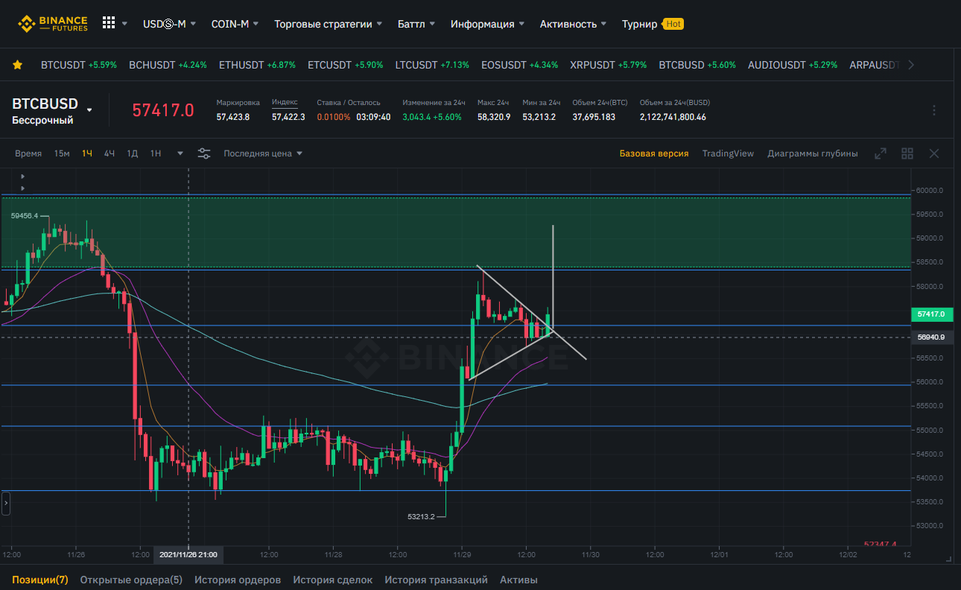Open the Последняя цена dropdown
Viewport: 961px width, 590px height.
[x=263, y=153]
